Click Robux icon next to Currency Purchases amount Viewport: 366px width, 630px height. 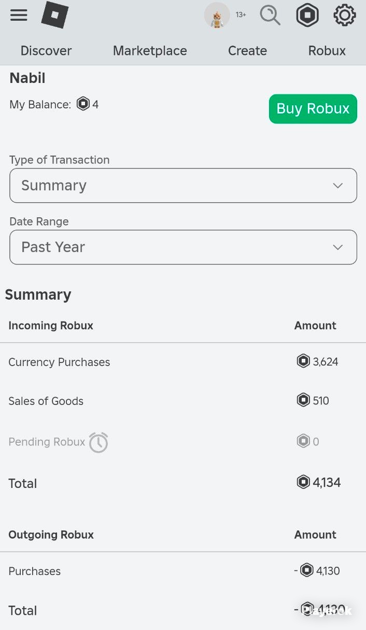point(303,361)
